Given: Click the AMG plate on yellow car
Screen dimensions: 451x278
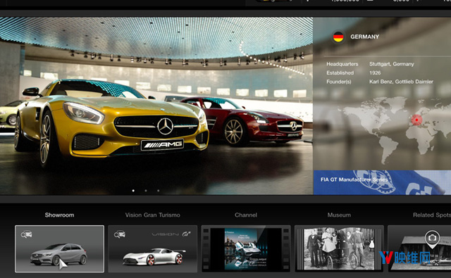Looking at the screenshot, I should [x=162, y=144].
